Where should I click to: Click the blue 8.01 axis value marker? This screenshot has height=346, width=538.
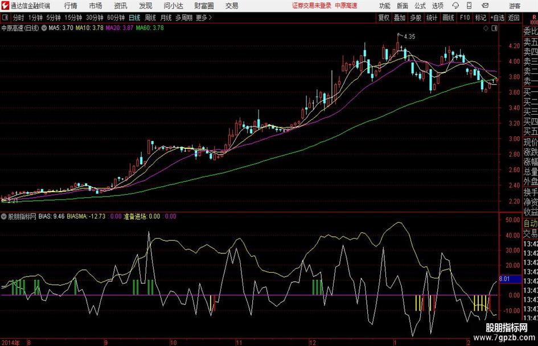pyautogui.click(x=510, y=279)
